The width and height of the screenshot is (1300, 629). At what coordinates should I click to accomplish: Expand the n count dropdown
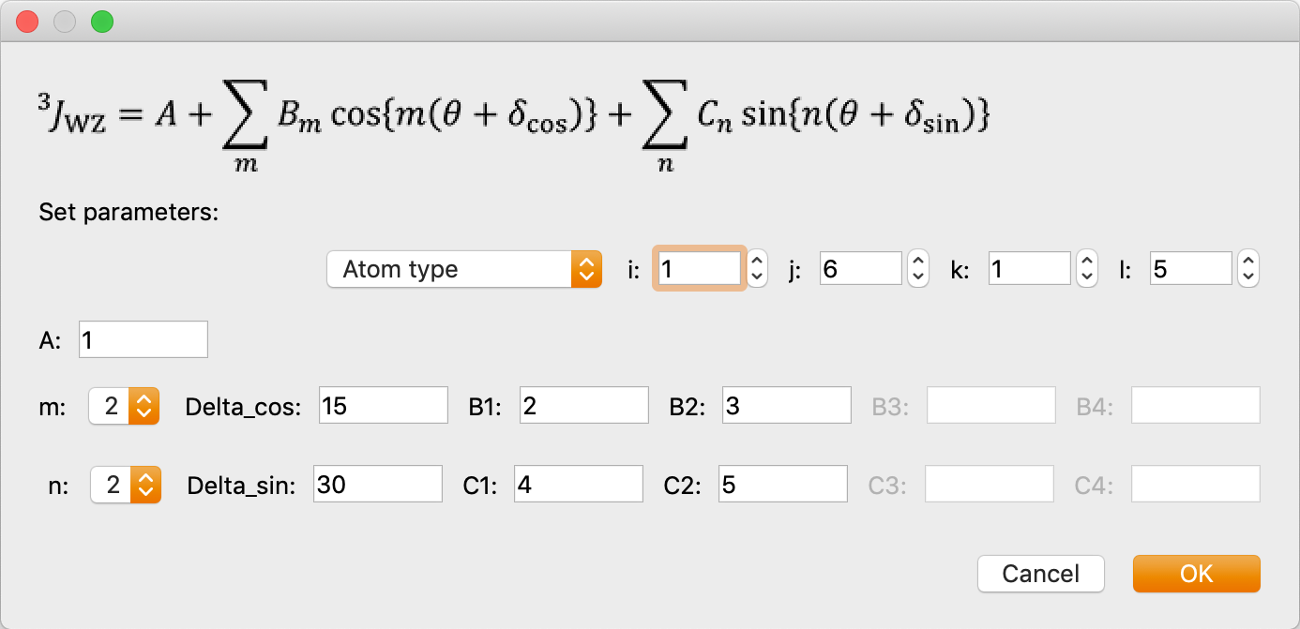pyautogui.click(x=126, y=485)
